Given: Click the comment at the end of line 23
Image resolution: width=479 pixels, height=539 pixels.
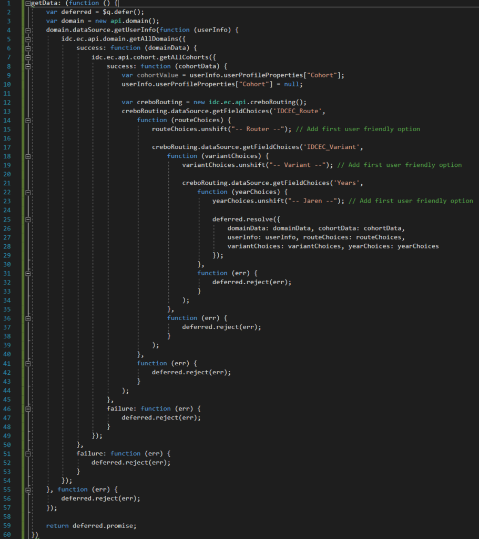Looking at the screenshot, I should [x=411, y=201].
